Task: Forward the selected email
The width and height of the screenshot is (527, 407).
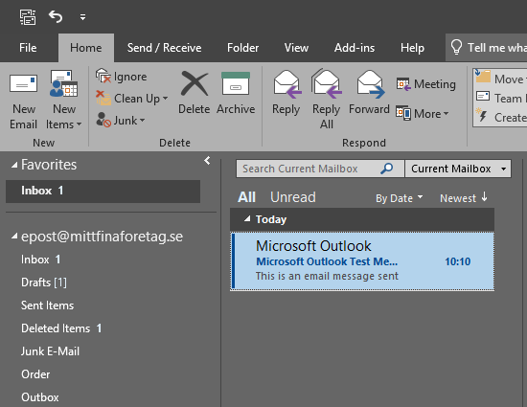Action: (x=369, y=93)
